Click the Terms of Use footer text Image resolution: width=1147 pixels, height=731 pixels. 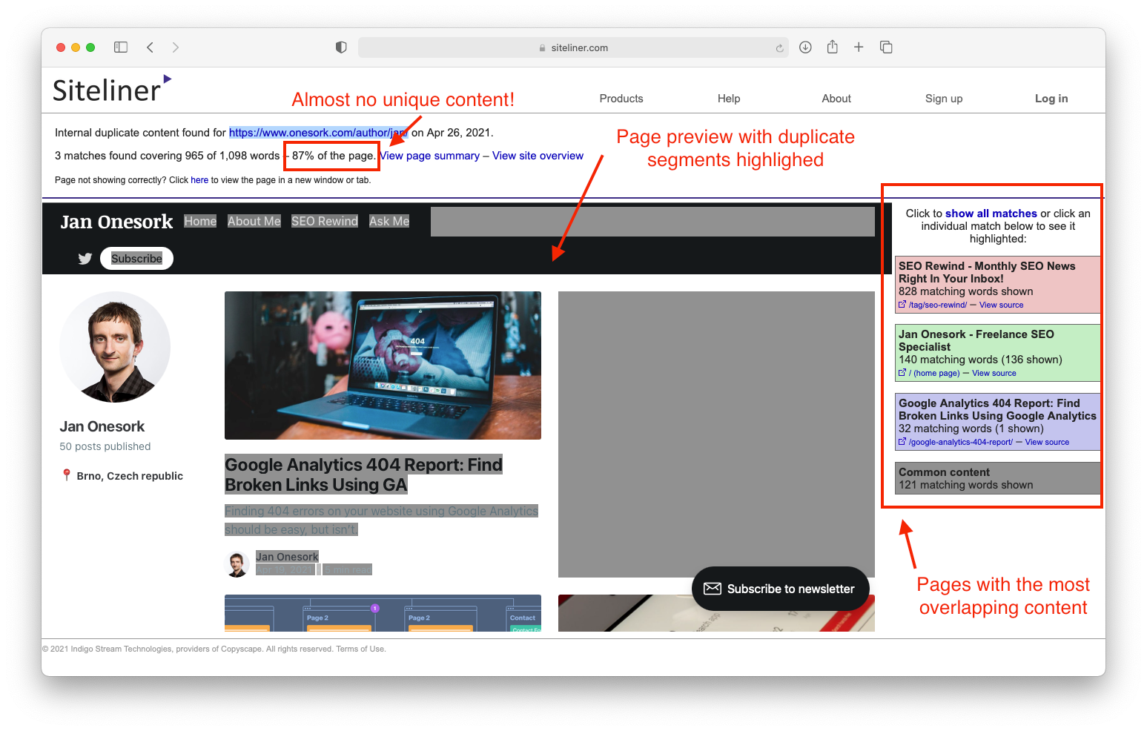pos(360,649)
